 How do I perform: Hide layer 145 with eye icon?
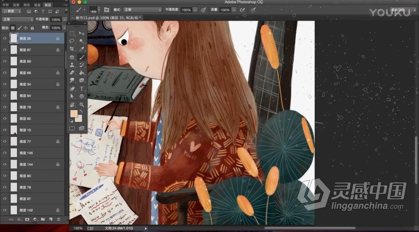(x=5, y=153)
